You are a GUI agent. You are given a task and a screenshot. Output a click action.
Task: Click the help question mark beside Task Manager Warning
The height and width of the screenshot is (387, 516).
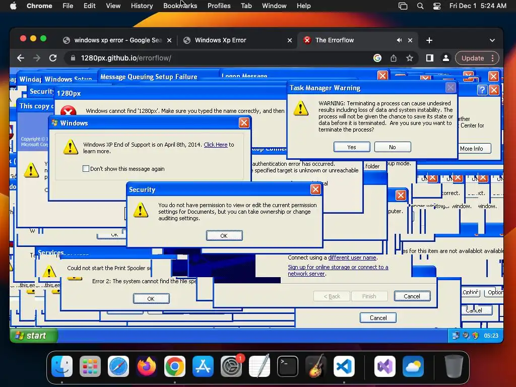(x=482, y=90)
